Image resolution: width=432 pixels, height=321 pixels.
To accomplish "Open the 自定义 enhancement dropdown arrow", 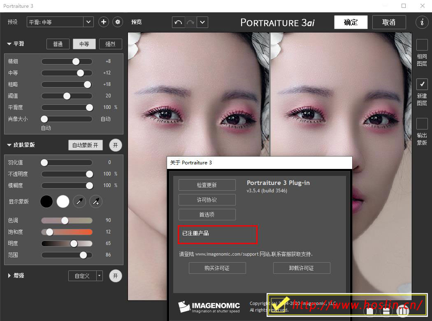I will point(100,275).
